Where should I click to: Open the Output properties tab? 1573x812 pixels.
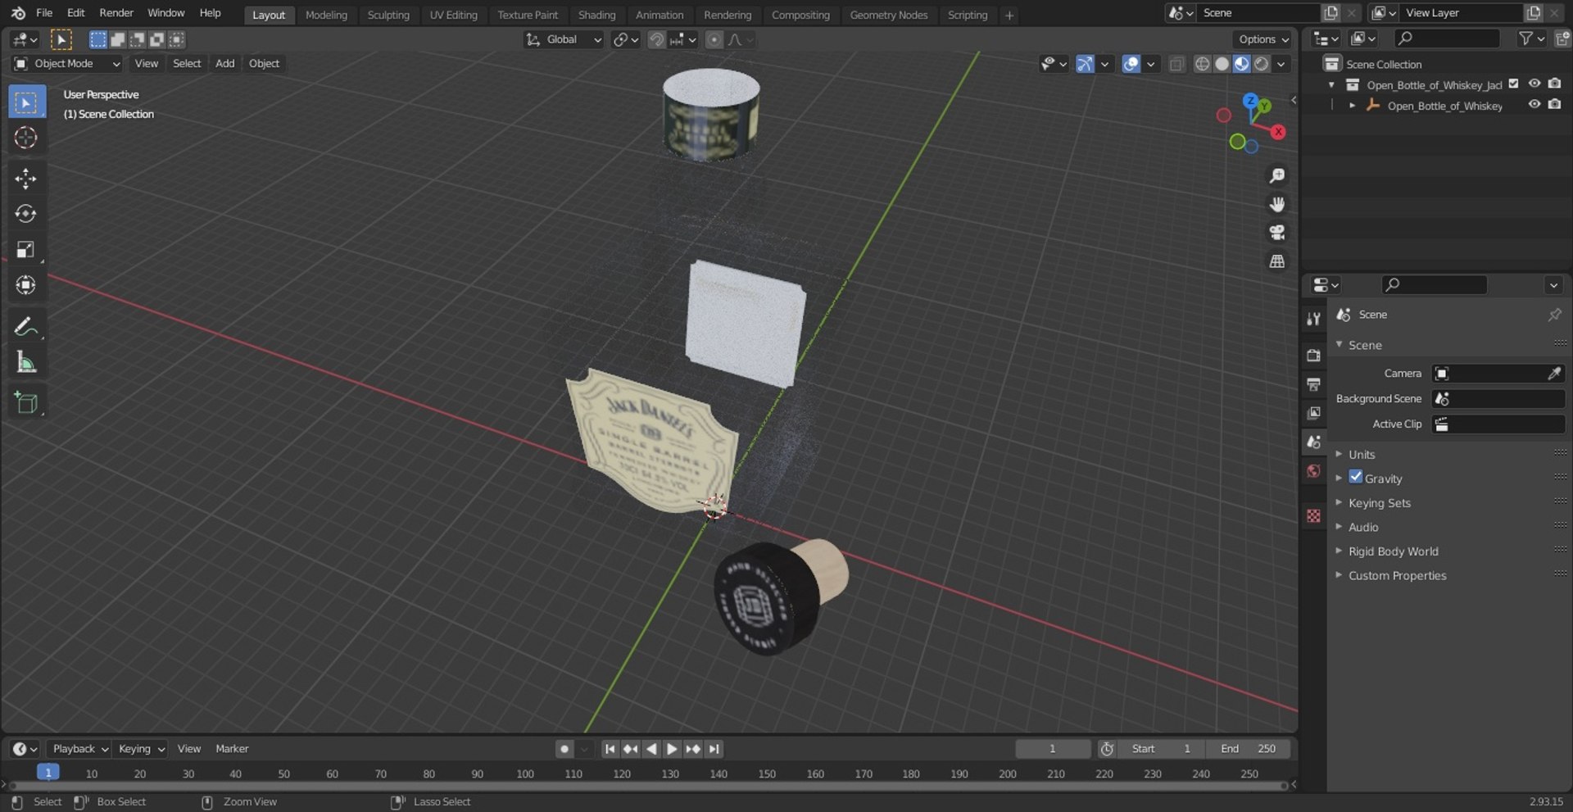(x=1314, y=383)
